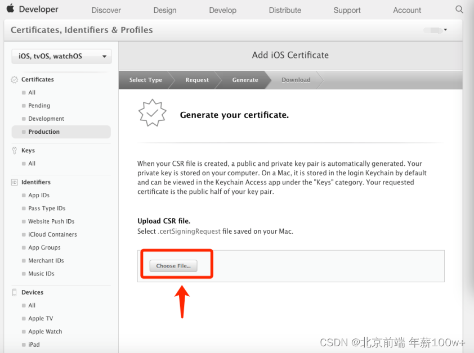The height and width of the screenshot is (353, 474).
Task: Open the search magnifier icon
Action: pos(459,10)
